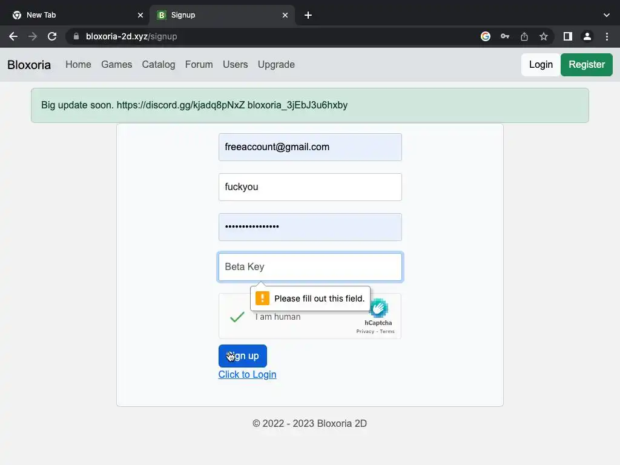Click the share page icon

[524, 36]
